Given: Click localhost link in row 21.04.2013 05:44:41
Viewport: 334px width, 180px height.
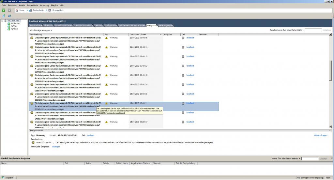Looking at the screenshot, I should 190,47.
